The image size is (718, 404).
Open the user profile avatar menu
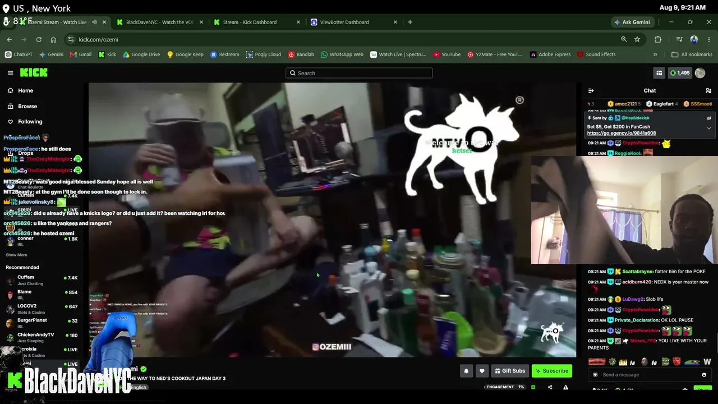tap(700, 73)
